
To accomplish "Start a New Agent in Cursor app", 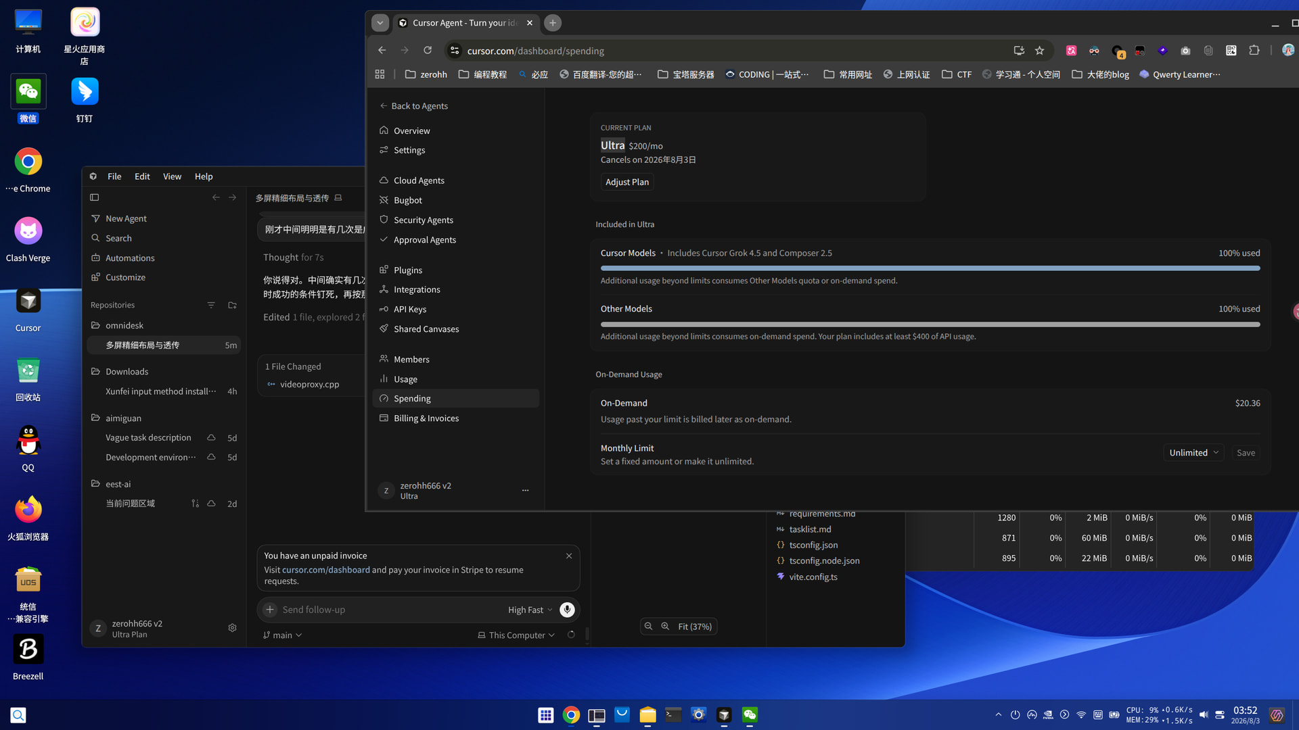I will pos(164,218).
